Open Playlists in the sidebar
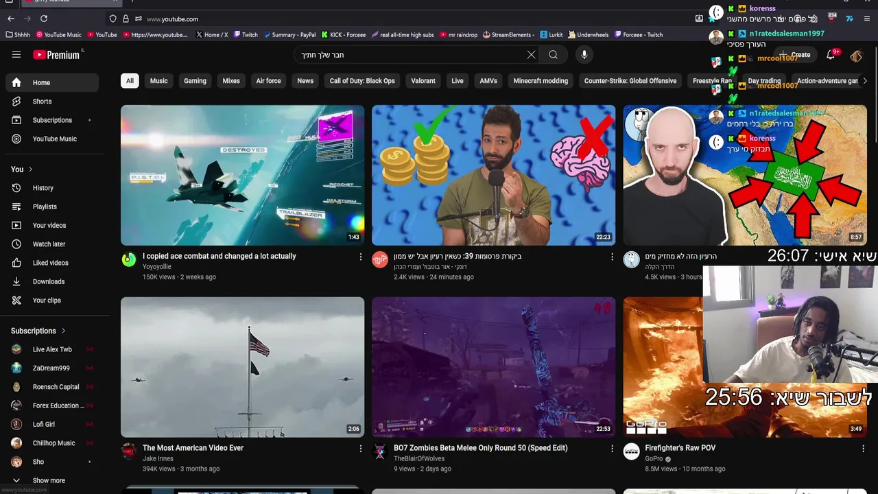 [x=52, y=207]
